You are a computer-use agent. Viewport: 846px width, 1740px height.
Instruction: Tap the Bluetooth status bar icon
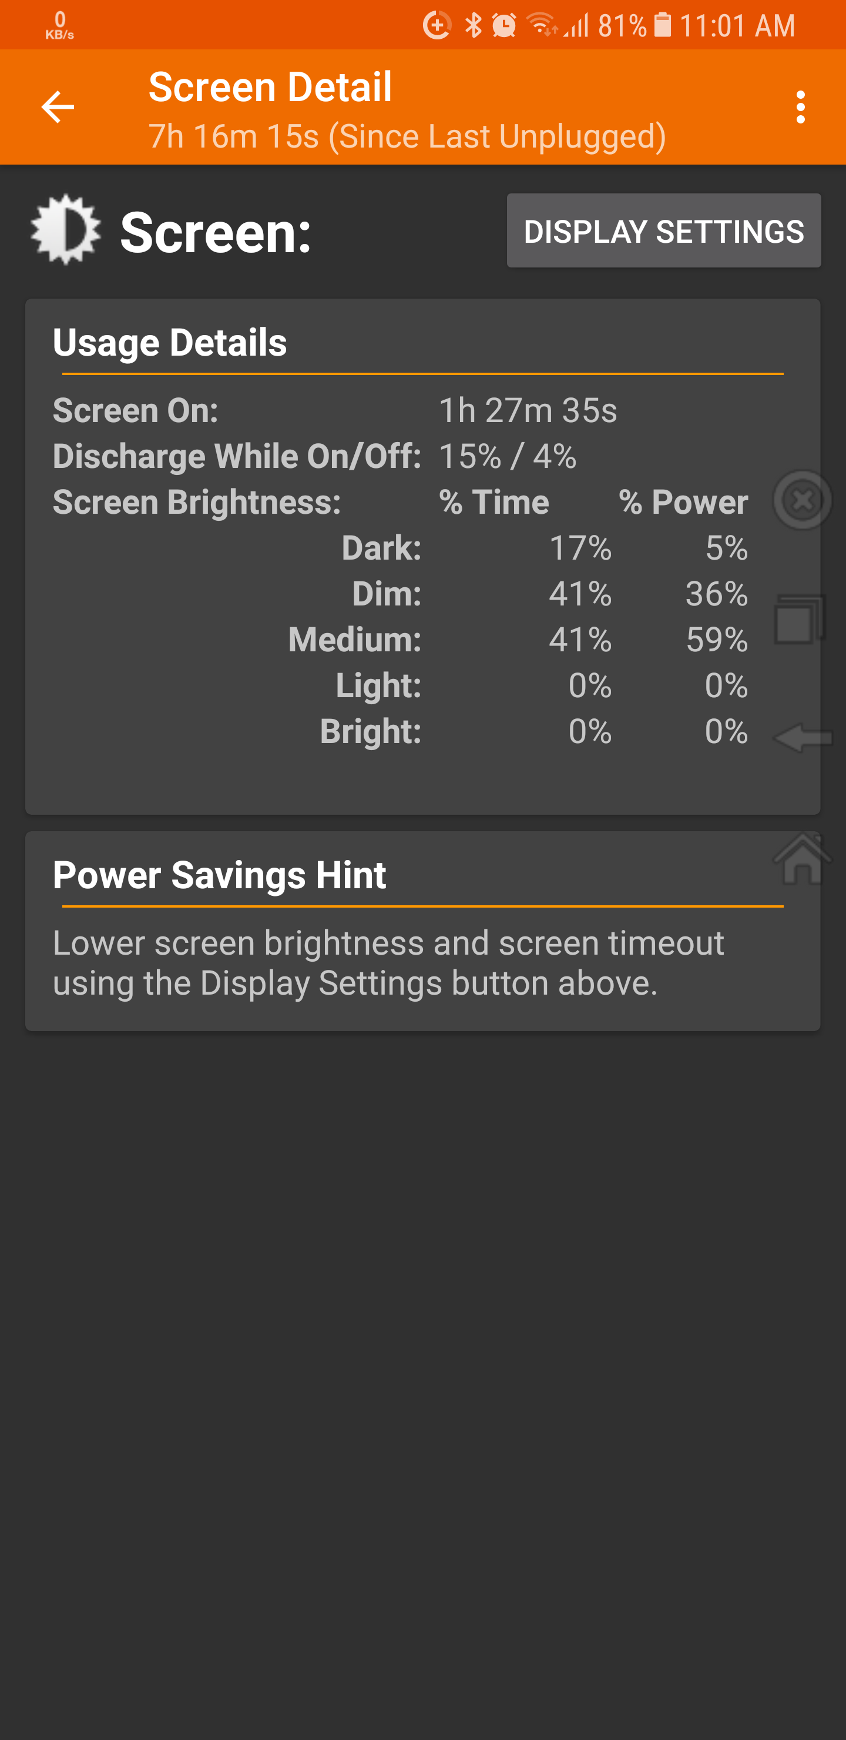[474, 26]
